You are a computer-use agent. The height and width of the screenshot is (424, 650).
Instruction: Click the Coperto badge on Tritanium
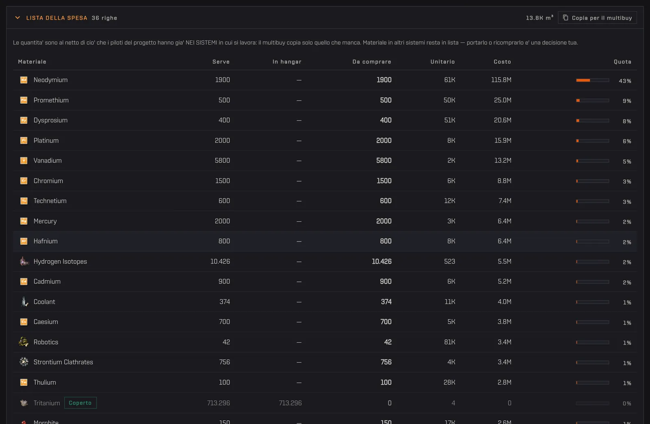point(80,403)
